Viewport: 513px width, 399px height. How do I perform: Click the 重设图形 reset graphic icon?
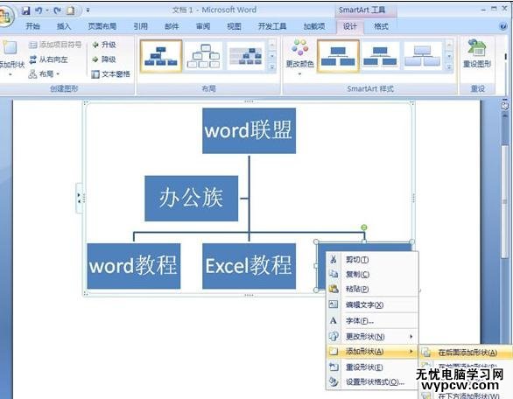tap(477, 53)
